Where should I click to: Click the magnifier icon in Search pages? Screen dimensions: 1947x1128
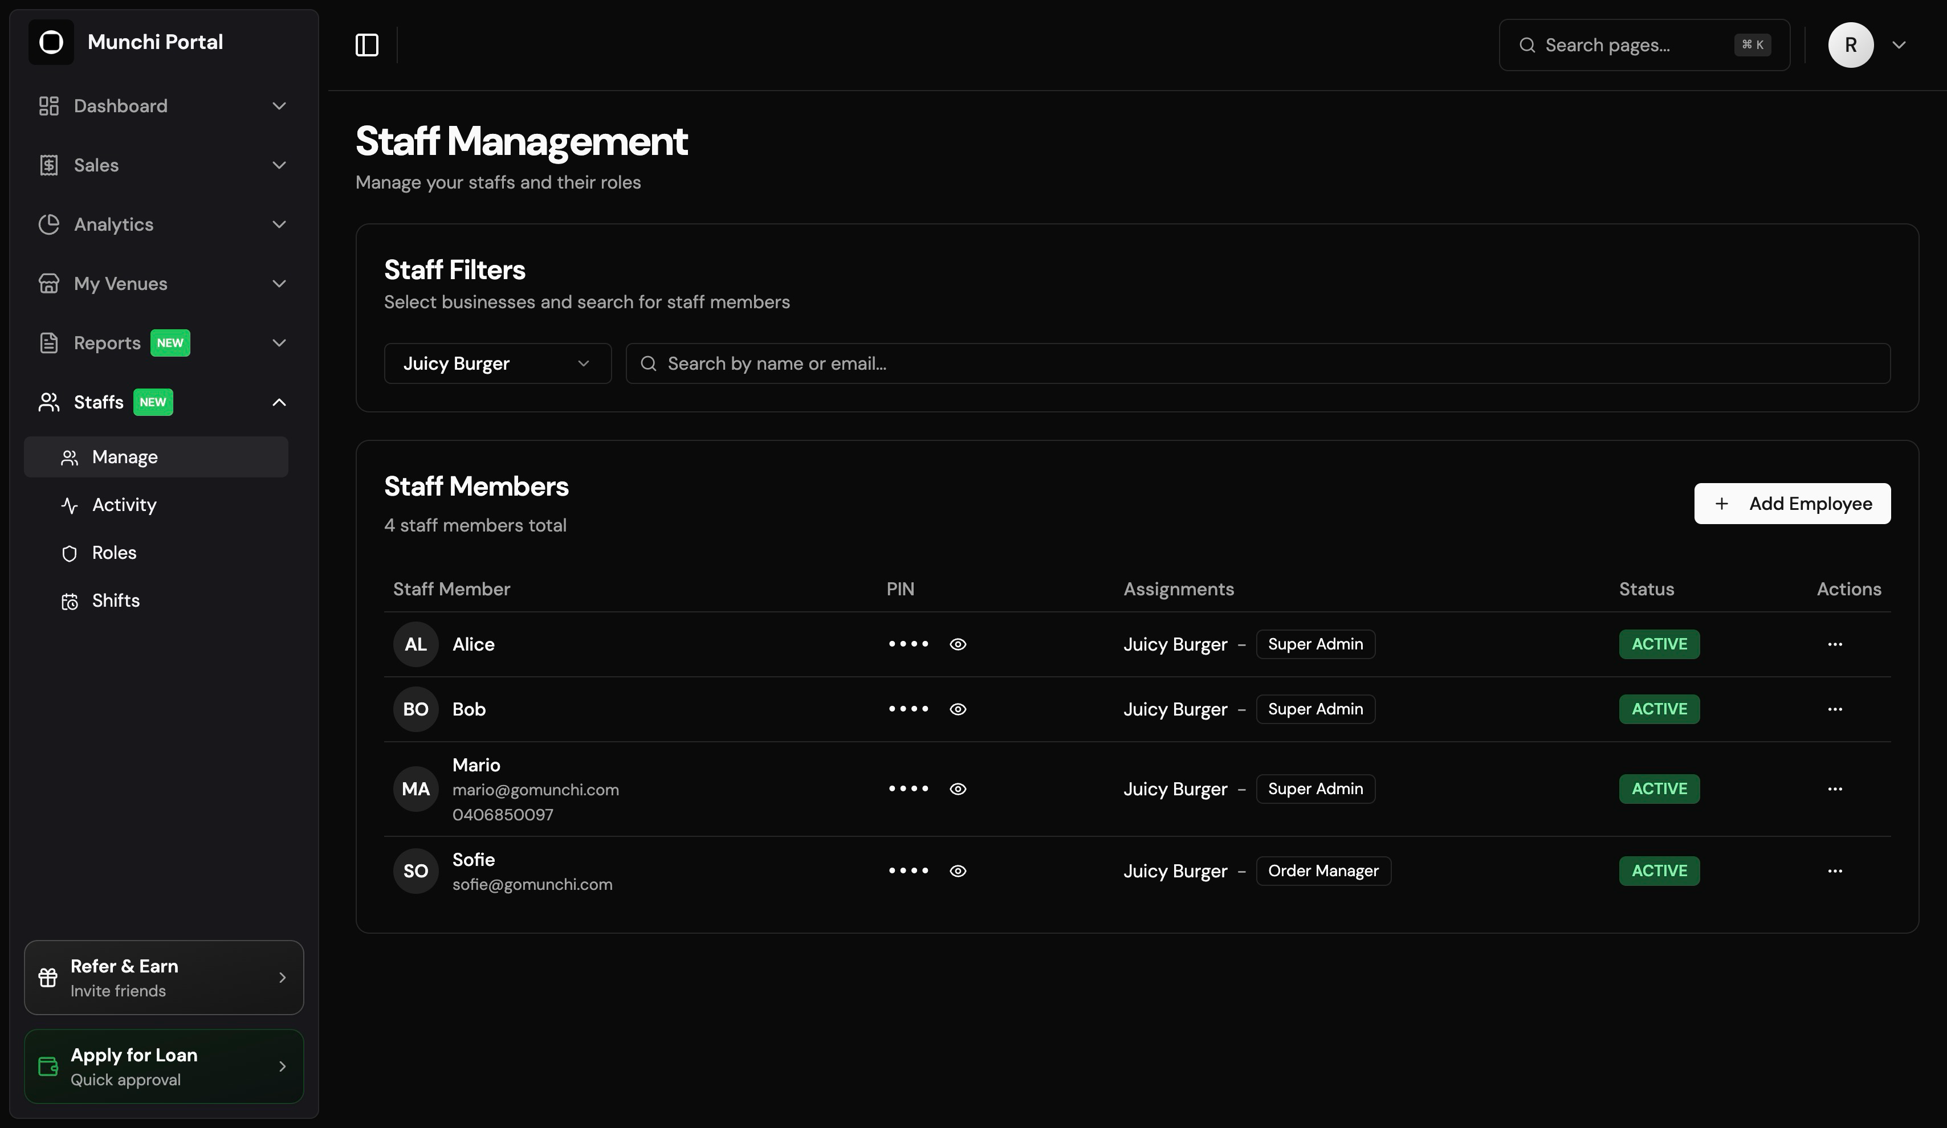tap(1527, 45)
